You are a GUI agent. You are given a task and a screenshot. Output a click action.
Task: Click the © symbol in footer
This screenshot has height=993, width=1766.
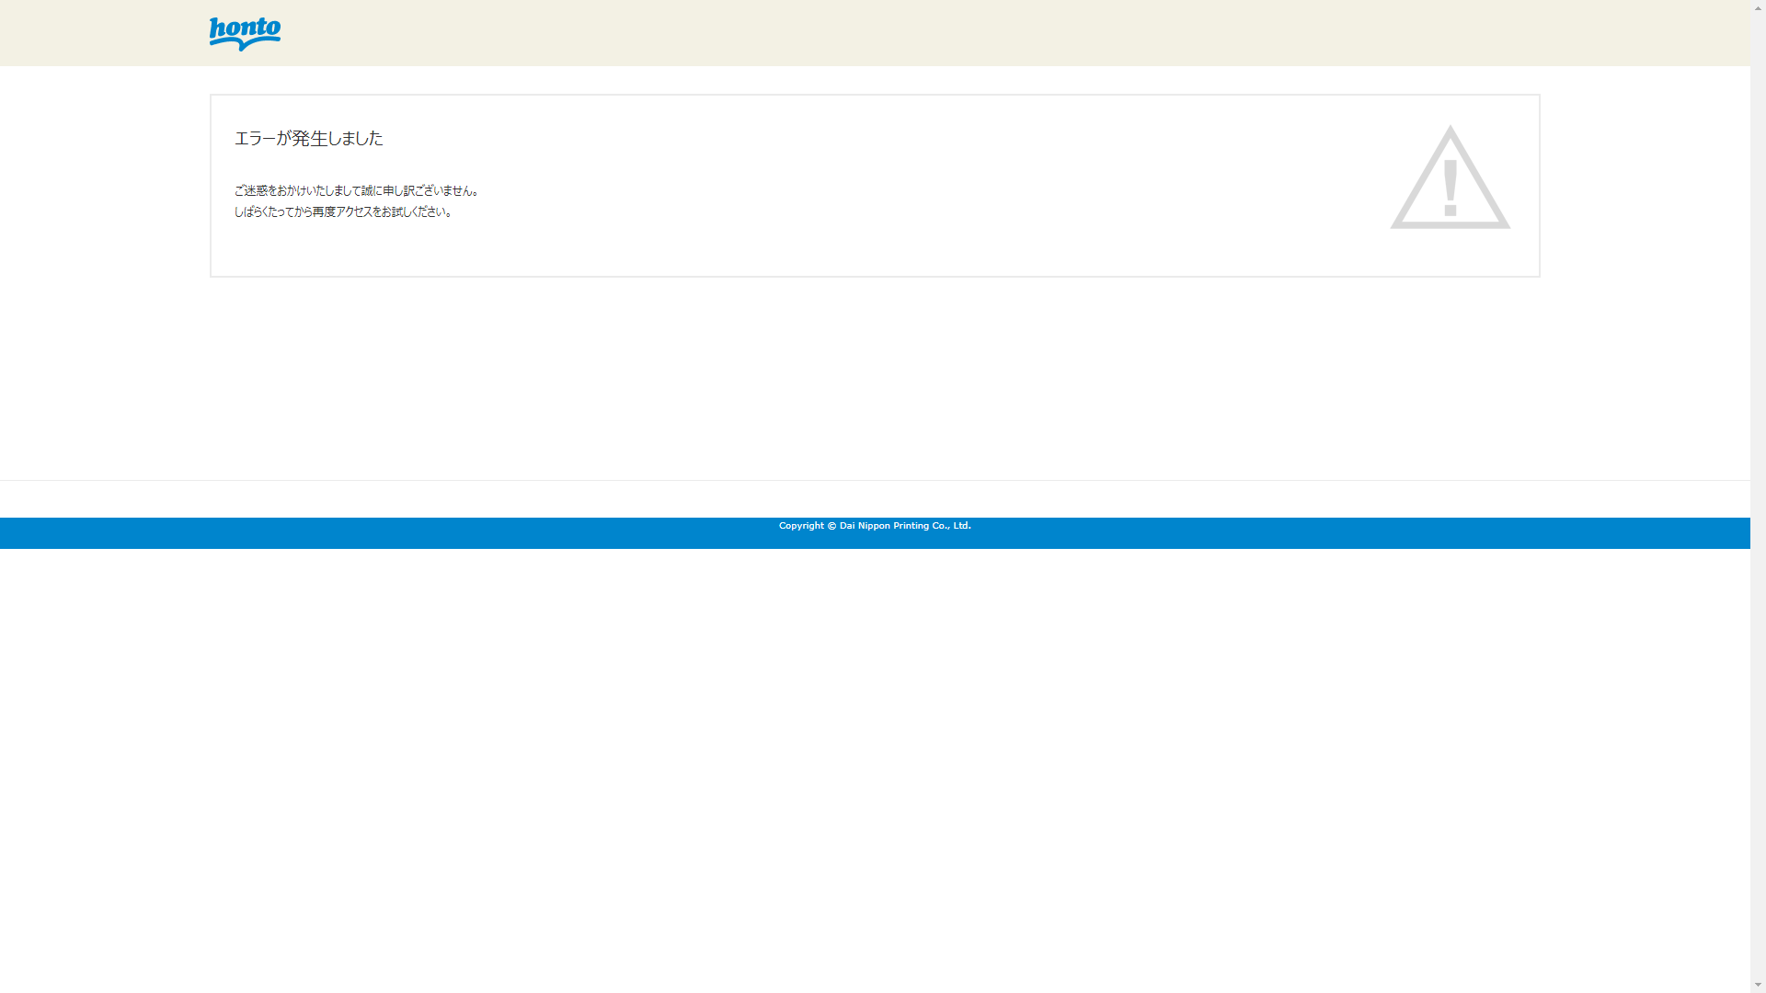click(x=831, y=526)
